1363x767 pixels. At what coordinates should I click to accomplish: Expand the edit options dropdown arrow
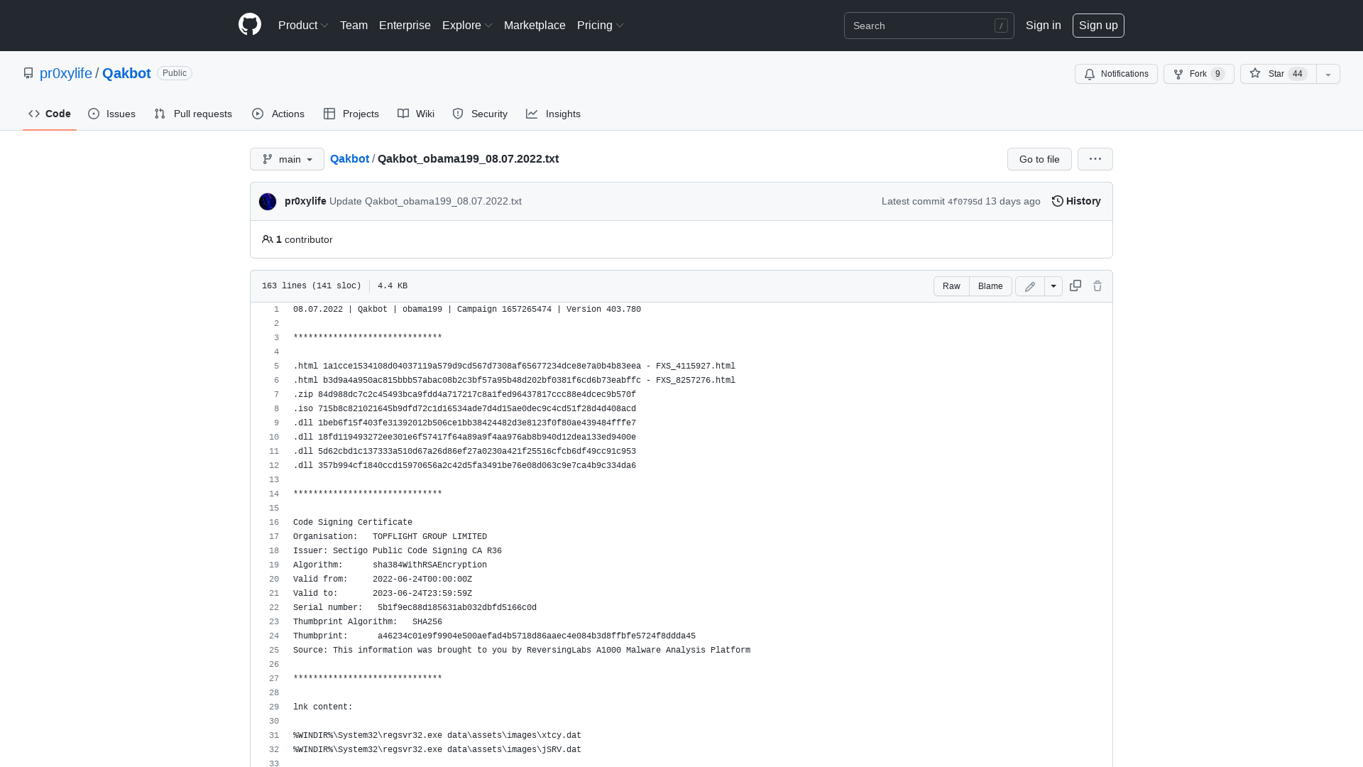(1053, 285)
